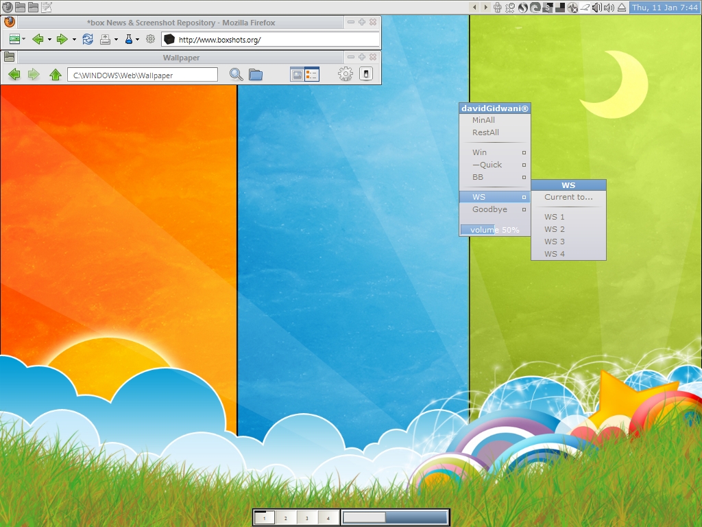Image resolution: width=702 pixels, height=527 pixels.
Task: Click the Firefox sidebar panel toolbar icon
Action: tap(14, 39)
